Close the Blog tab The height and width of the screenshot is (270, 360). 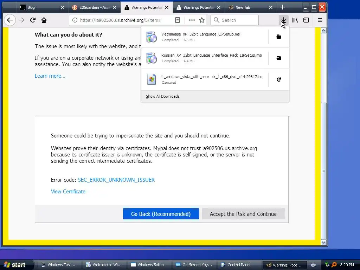(x=63, y=8)
